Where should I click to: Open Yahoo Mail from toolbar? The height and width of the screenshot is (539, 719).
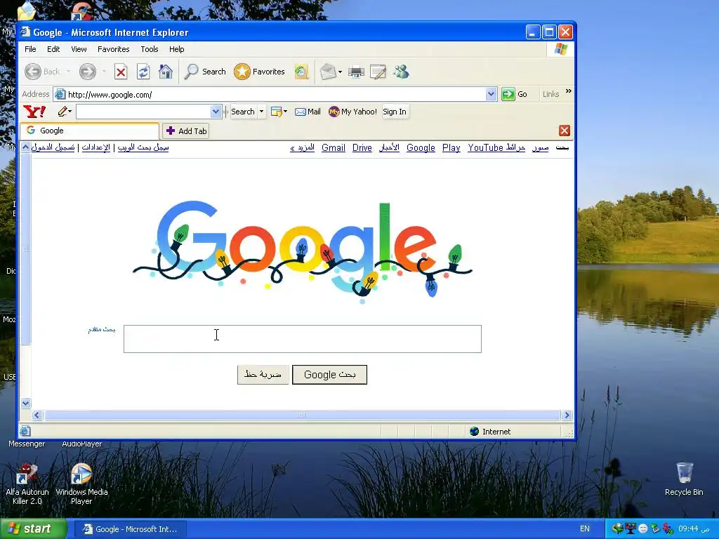click(308, 112)
